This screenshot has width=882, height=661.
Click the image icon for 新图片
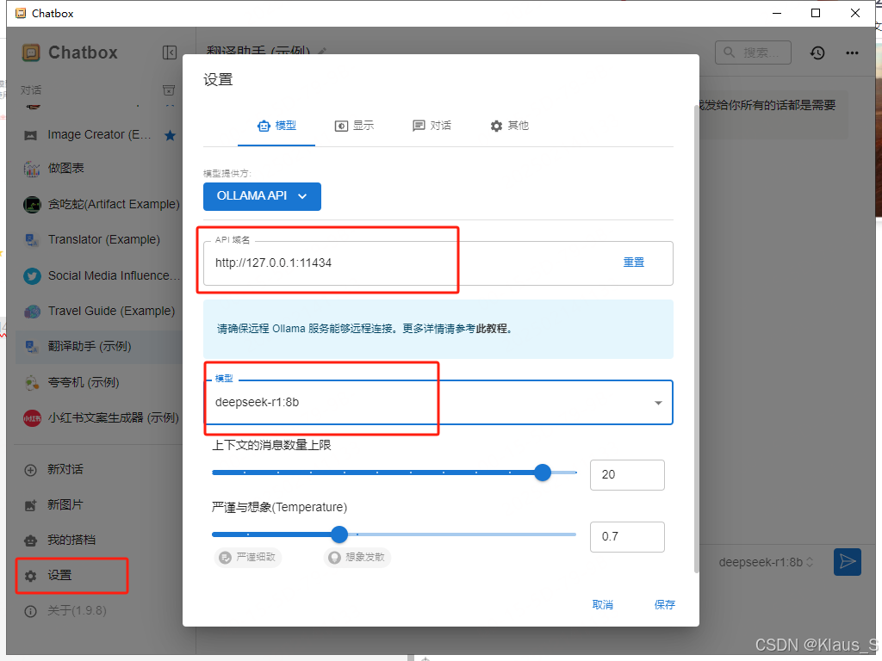click(31, 505)
